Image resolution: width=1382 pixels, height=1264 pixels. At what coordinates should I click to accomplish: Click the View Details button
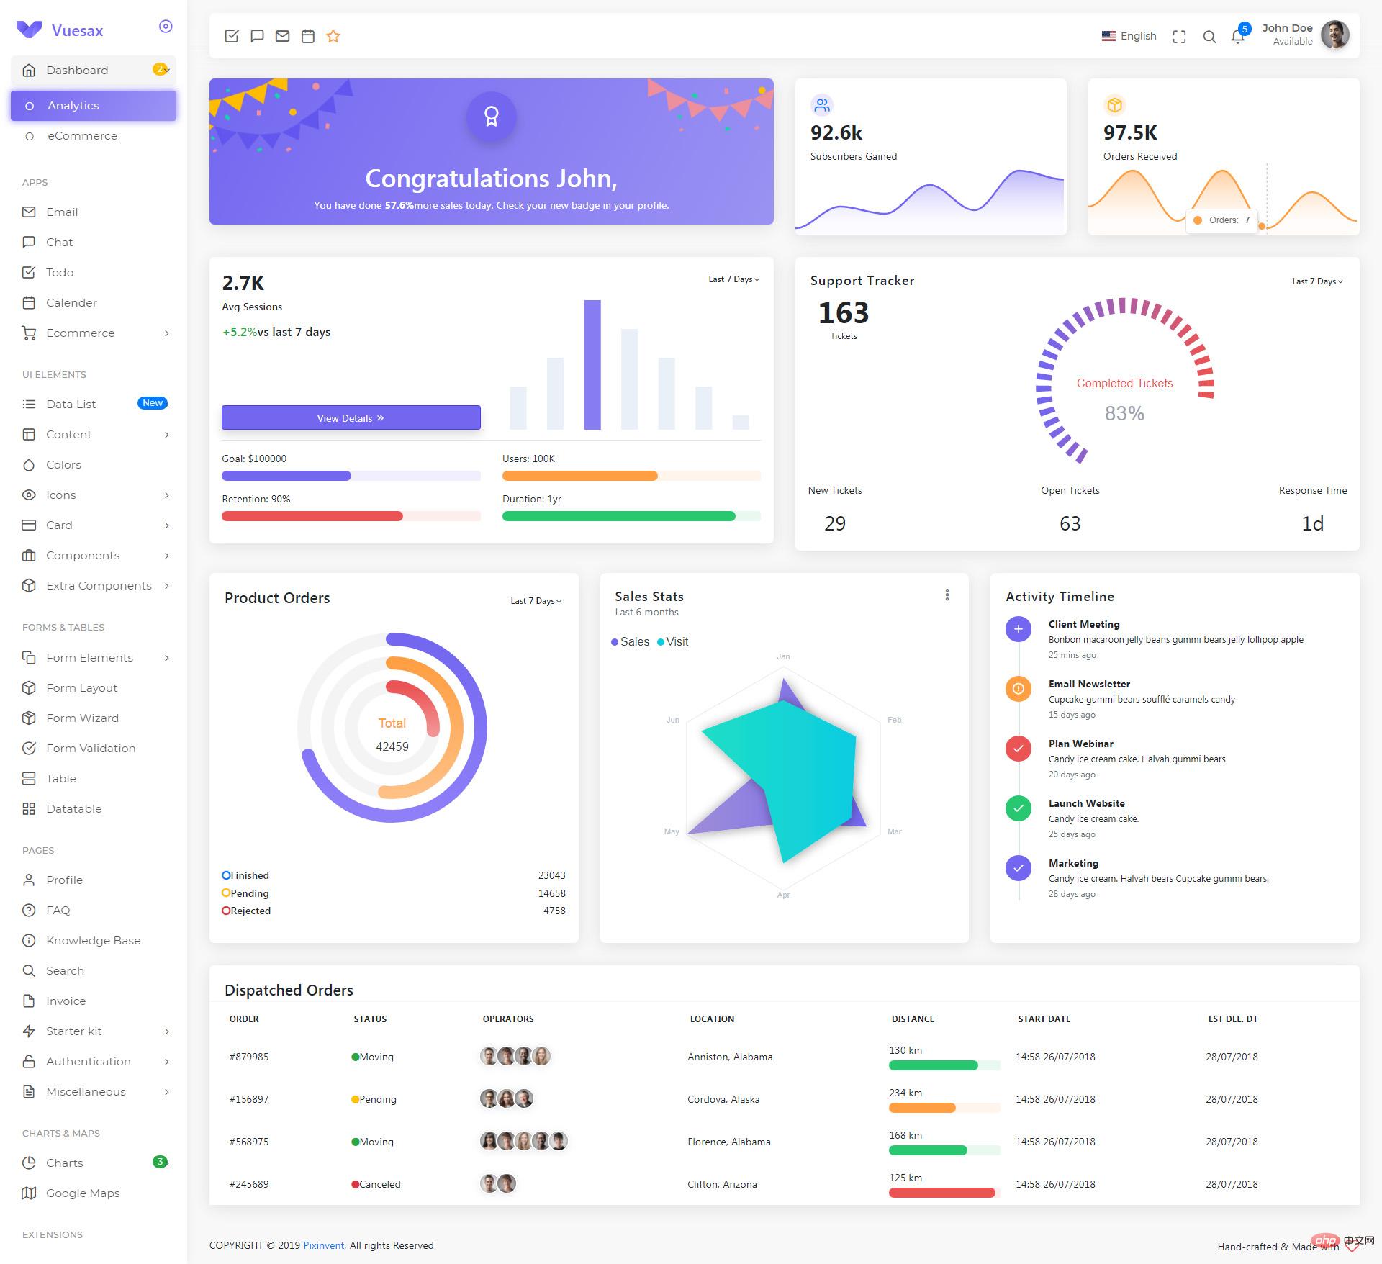tap(351, 418)
